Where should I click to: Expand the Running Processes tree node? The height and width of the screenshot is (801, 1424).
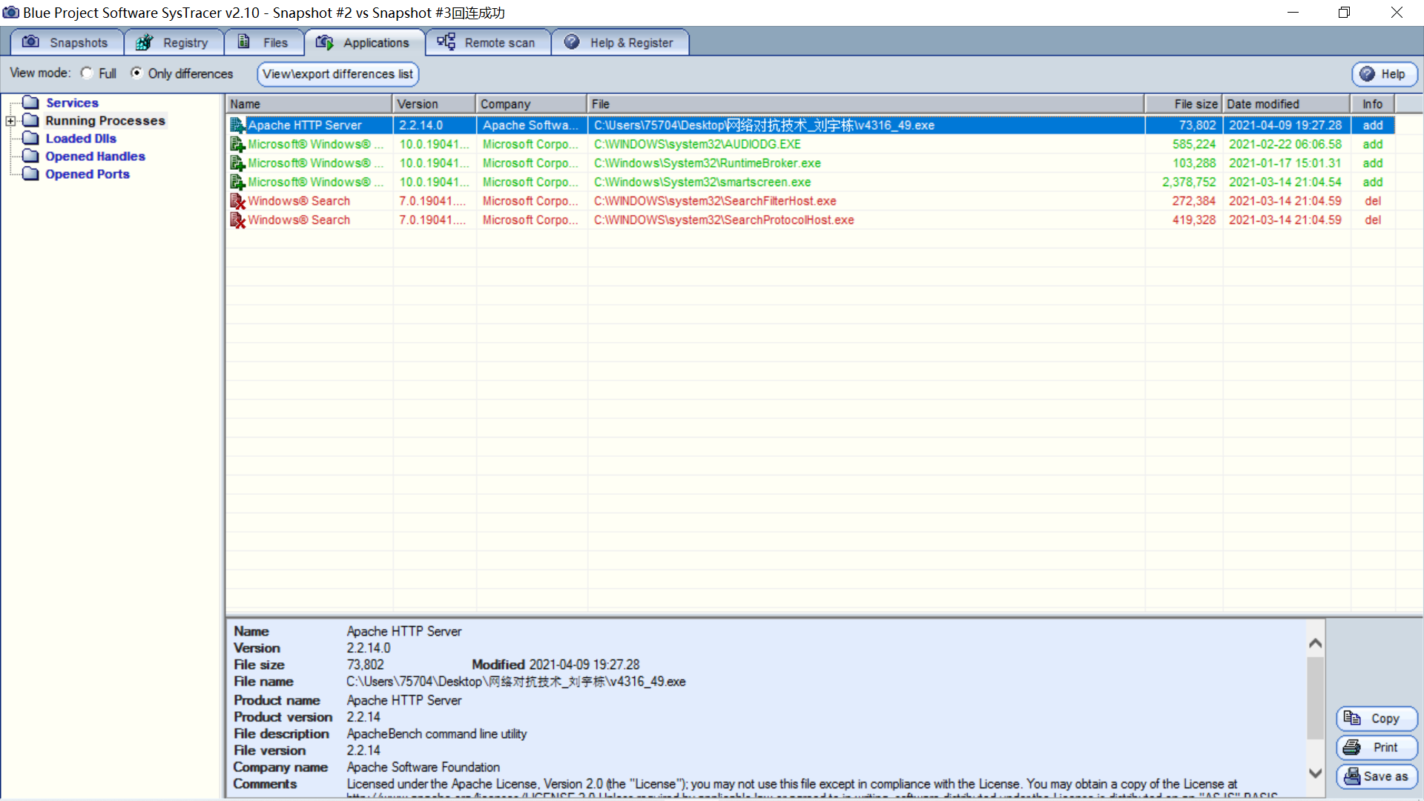coord(10,121)
